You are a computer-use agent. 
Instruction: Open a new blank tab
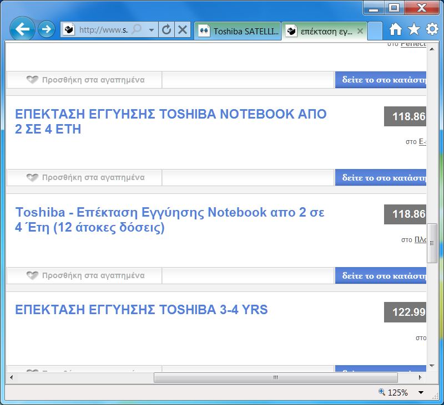click(375, 31)
